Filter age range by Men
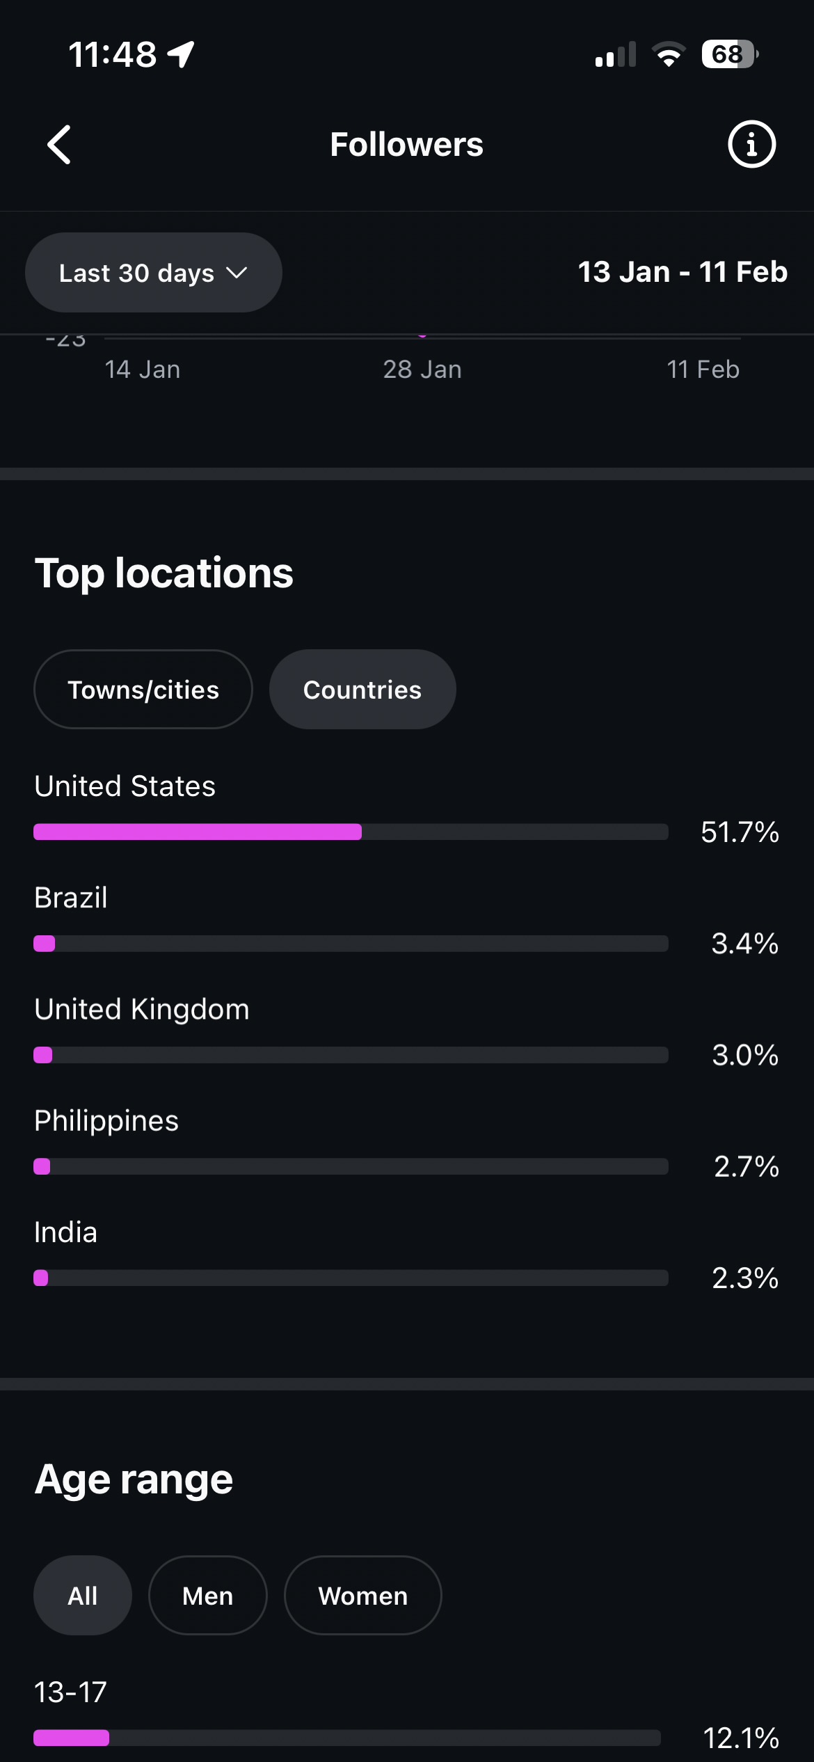 pos(207,1596)
